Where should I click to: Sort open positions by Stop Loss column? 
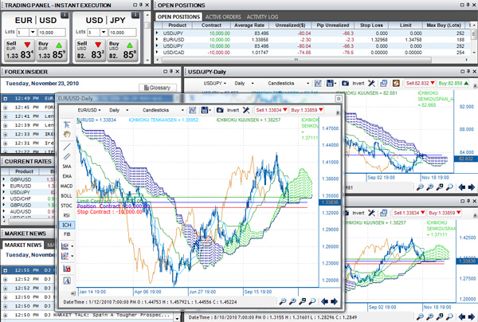371,26
